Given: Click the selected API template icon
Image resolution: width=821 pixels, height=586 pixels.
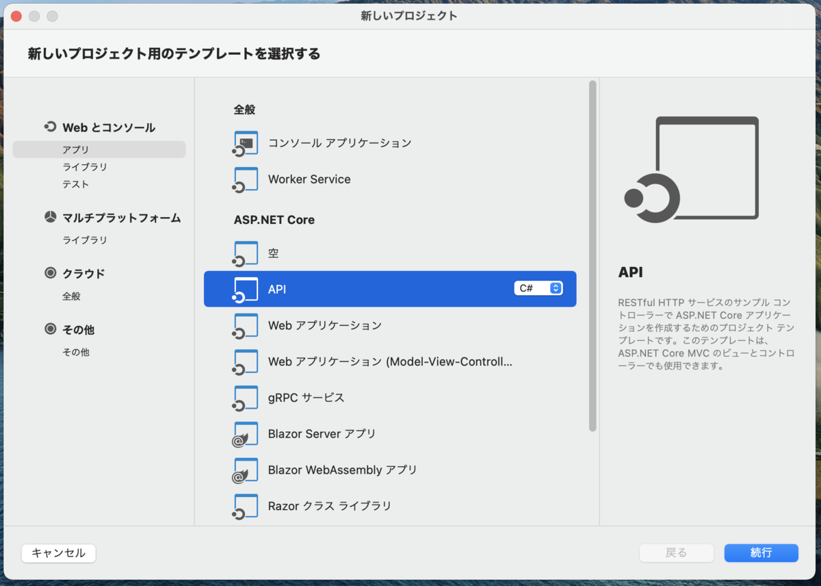Looking at the screenshot, I should 245,289.
